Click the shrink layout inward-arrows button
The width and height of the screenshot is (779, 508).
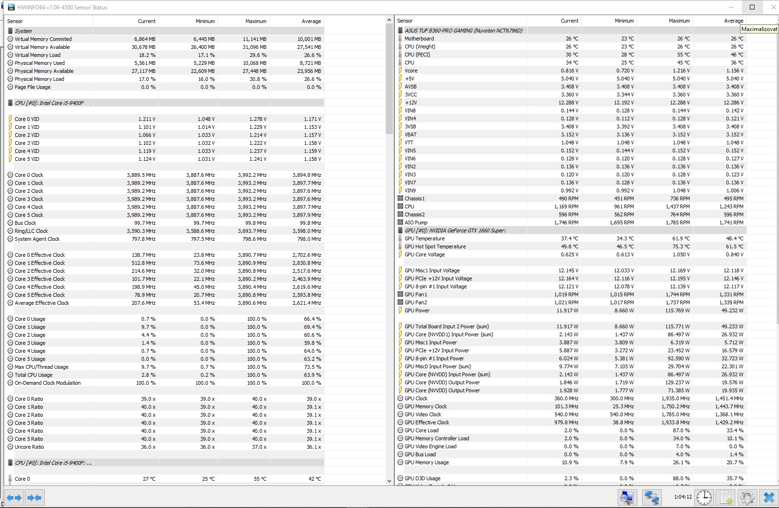click(34, 498)
